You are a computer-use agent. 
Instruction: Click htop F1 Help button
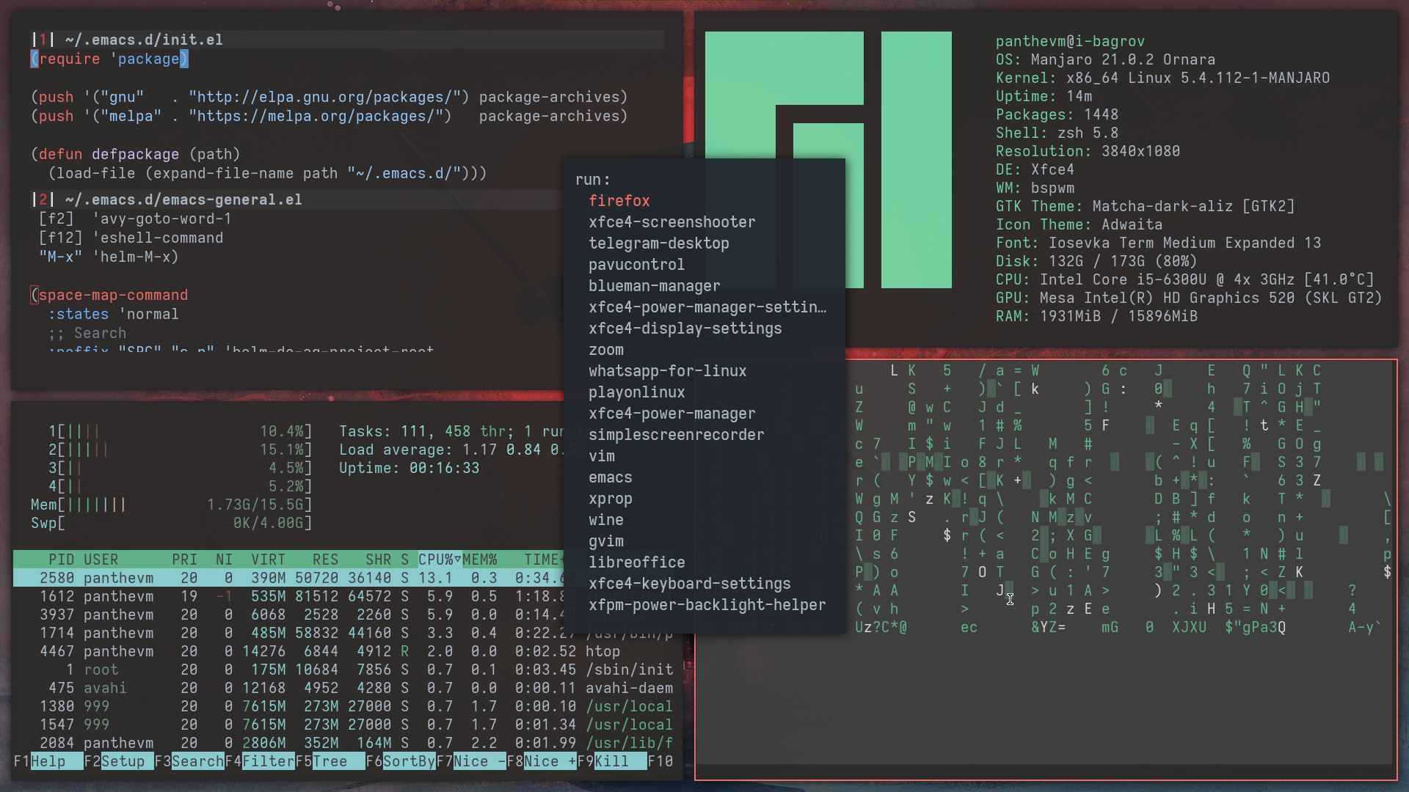pos(48,761)
